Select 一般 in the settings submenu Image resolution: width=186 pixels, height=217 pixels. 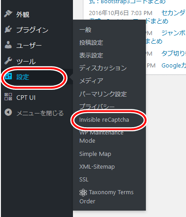pos(85,30)
